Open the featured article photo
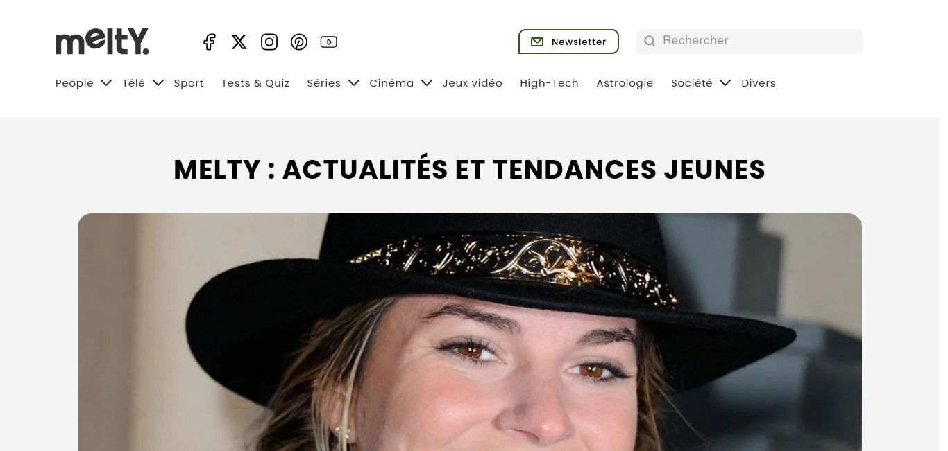 click(470, 333)
